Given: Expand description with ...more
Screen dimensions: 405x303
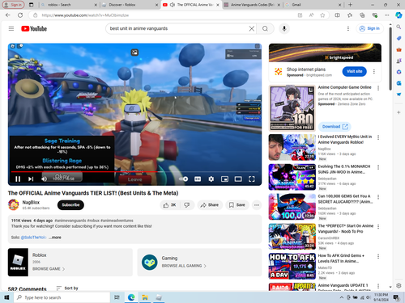Looking at the screenshot, I should click(55, 238).
